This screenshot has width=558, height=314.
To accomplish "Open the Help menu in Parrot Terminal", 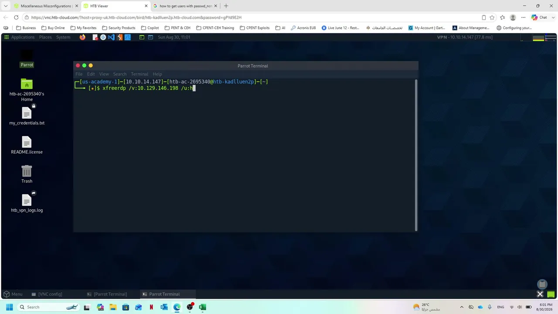I will 157,74.
